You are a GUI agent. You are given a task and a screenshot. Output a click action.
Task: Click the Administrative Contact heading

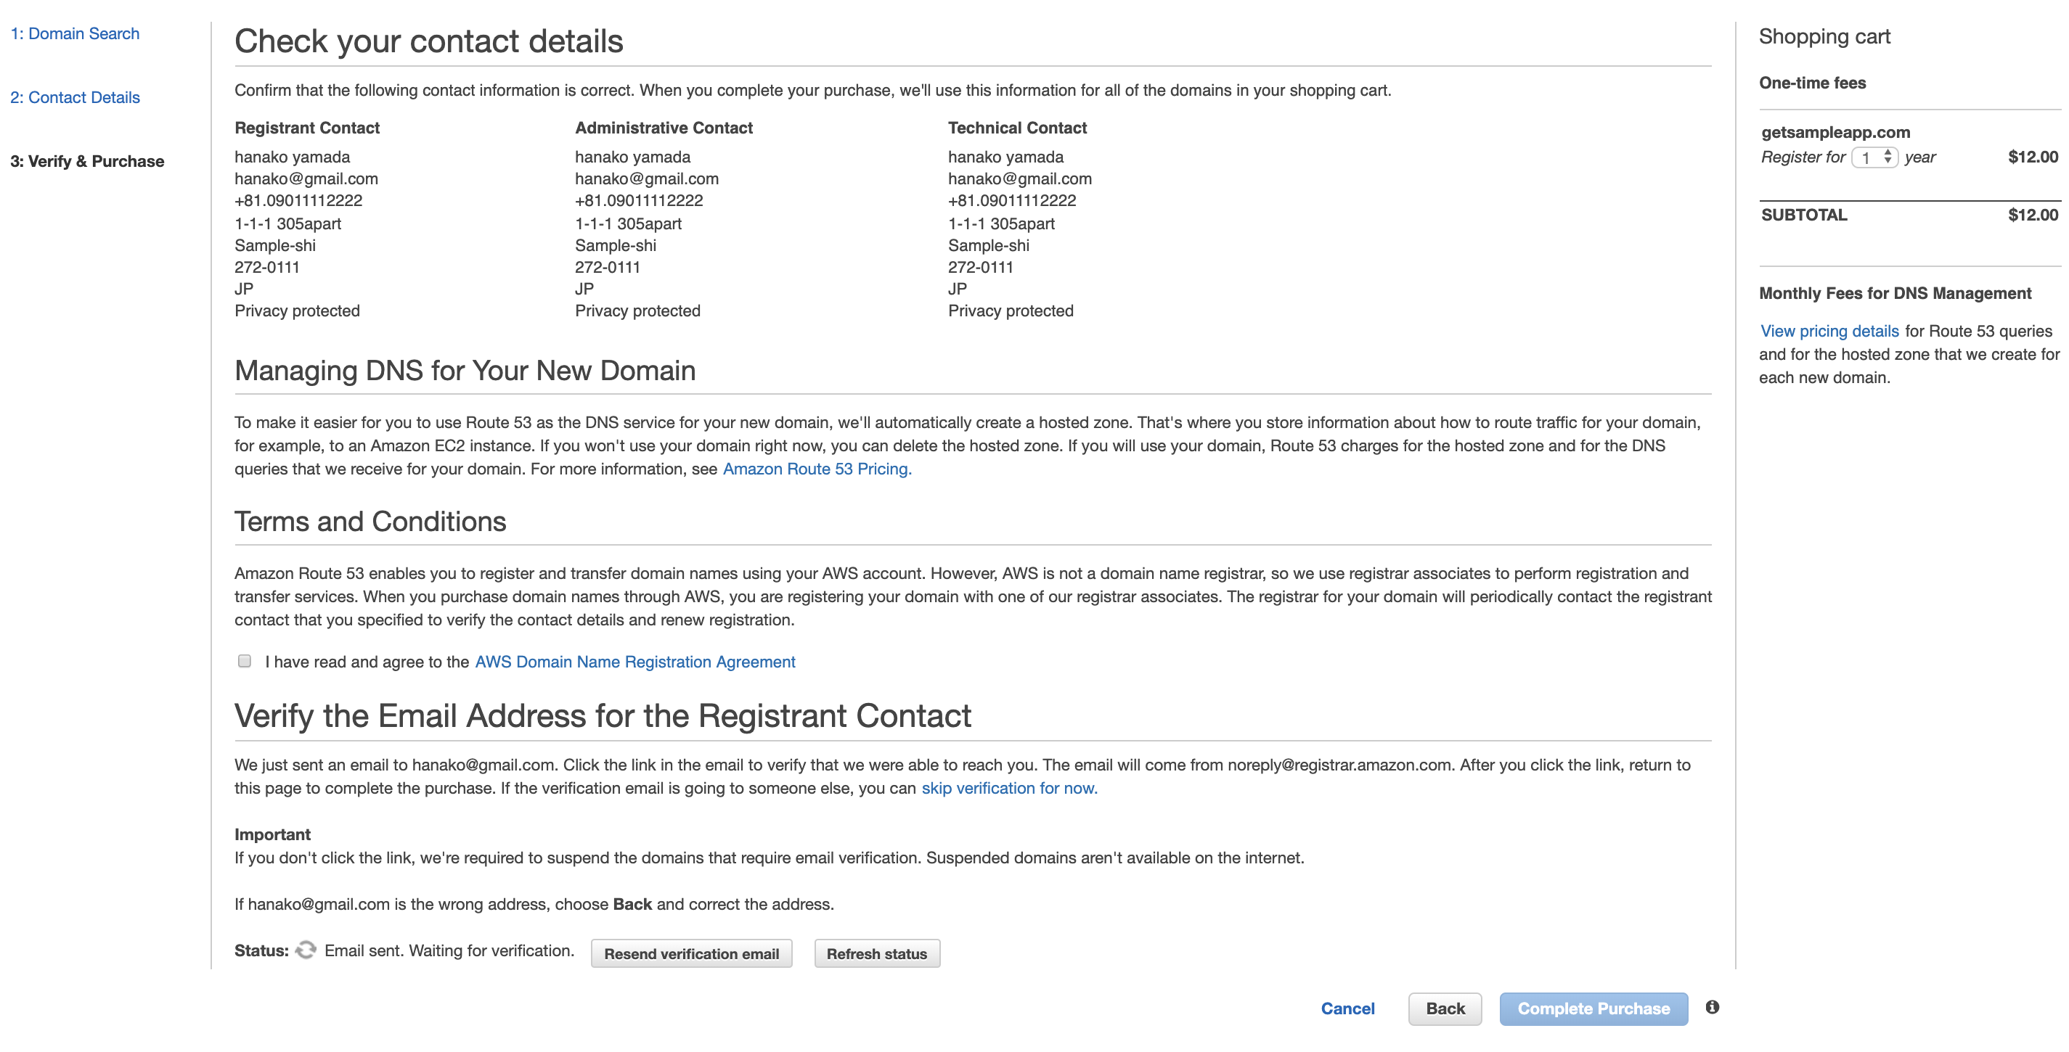click(664, 128)
